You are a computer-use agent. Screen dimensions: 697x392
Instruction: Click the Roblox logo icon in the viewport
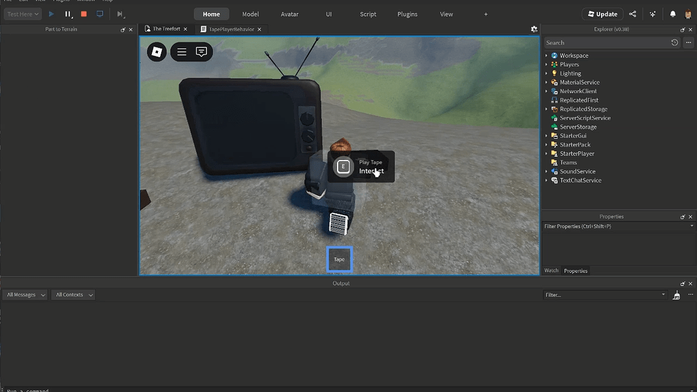(156, 52)
